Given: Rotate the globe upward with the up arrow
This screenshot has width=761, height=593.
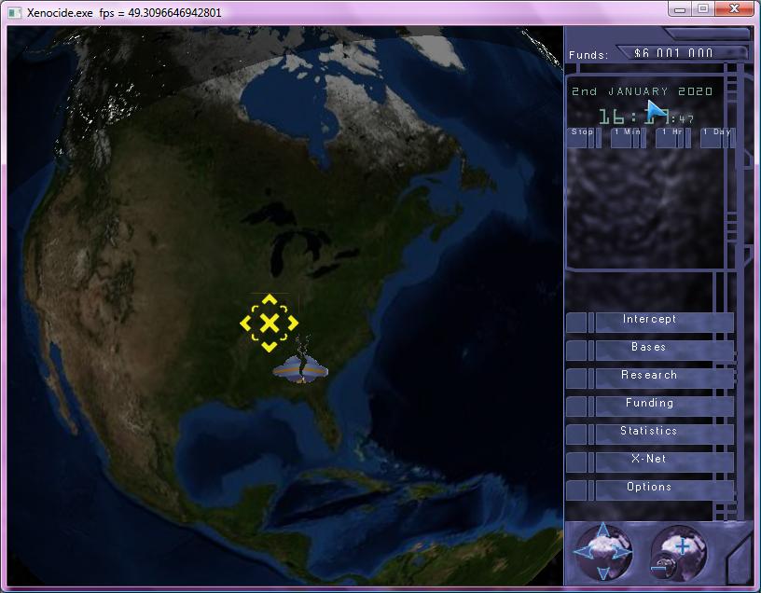Looking at the screenshot, I should [x=602, y=530].
